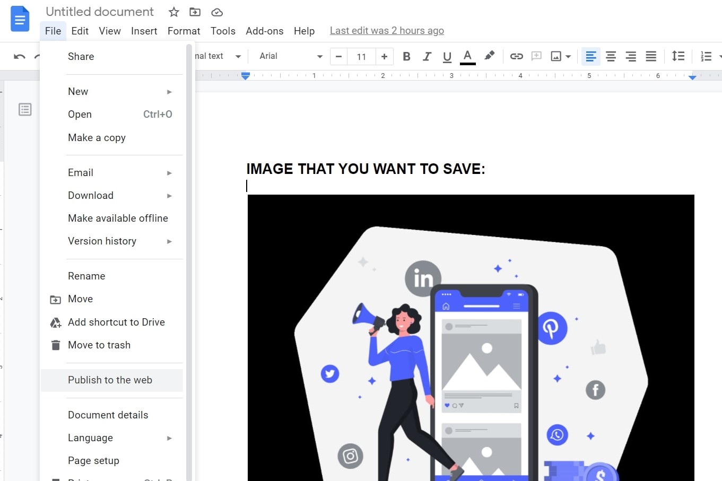Click the right indent marker on ruler
Viewport: 722px width, 481px height.
[x=692, y=77]
